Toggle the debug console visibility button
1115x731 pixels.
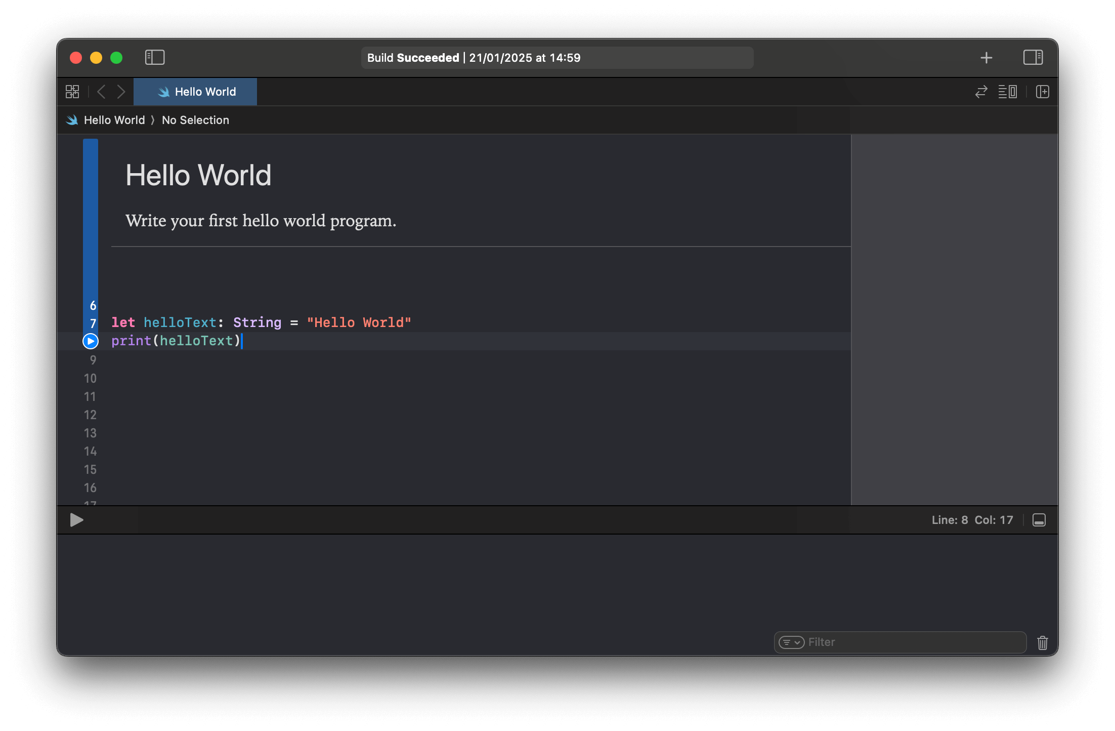point(1039,520)
